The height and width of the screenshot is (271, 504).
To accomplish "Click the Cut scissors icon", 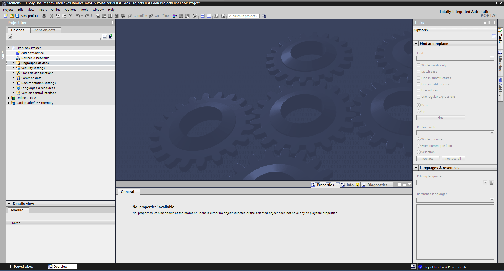I will pos(51,16).
